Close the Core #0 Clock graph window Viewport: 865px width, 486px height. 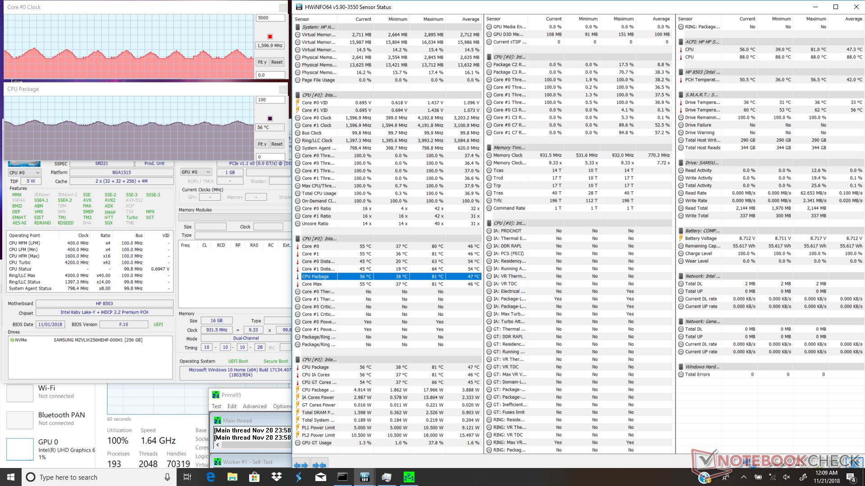point(282,7)
